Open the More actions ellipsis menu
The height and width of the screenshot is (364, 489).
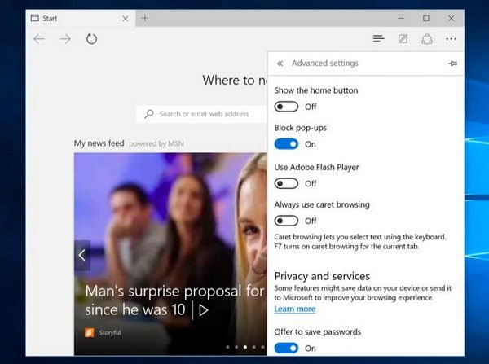(x=451, y=39)
